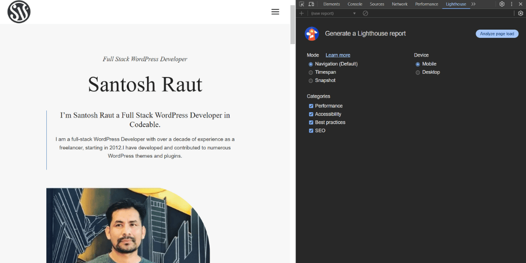Open the Learn more link
526x263 pixels.
click(x=338, y=55)
